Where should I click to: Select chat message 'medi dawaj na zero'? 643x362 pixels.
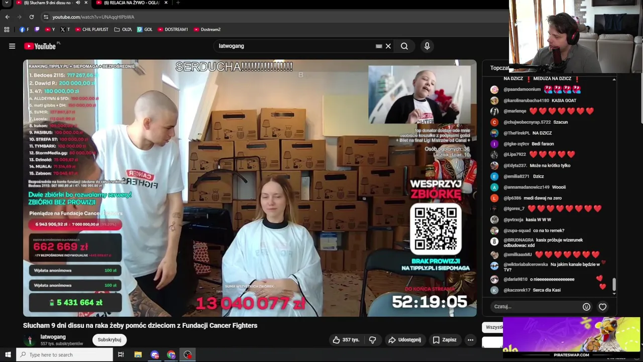click(x=543, y=198)
